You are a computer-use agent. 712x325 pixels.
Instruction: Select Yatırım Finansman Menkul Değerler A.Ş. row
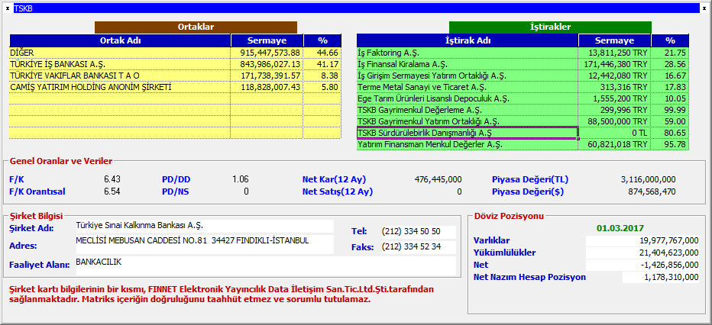(523, 144)
